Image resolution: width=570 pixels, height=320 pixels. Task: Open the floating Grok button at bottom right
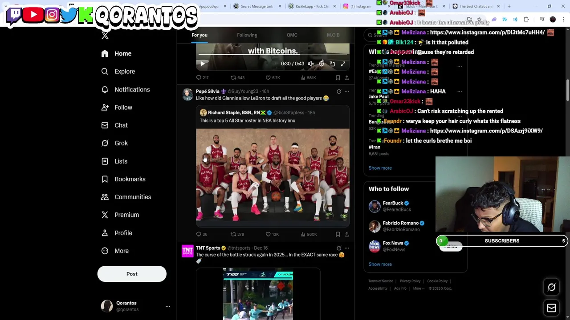[551, 287]
